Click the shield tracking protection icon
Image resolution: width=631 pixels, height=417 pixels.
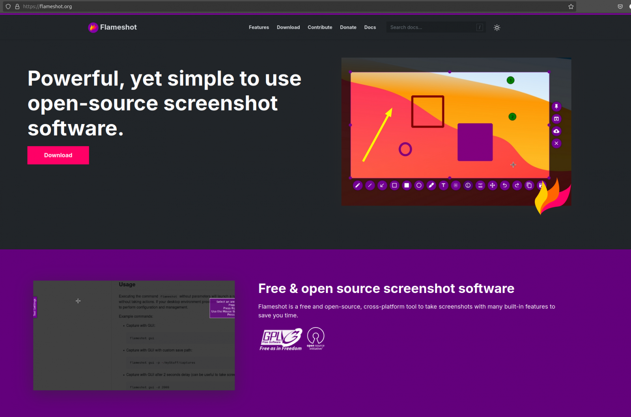click(8, 6)
